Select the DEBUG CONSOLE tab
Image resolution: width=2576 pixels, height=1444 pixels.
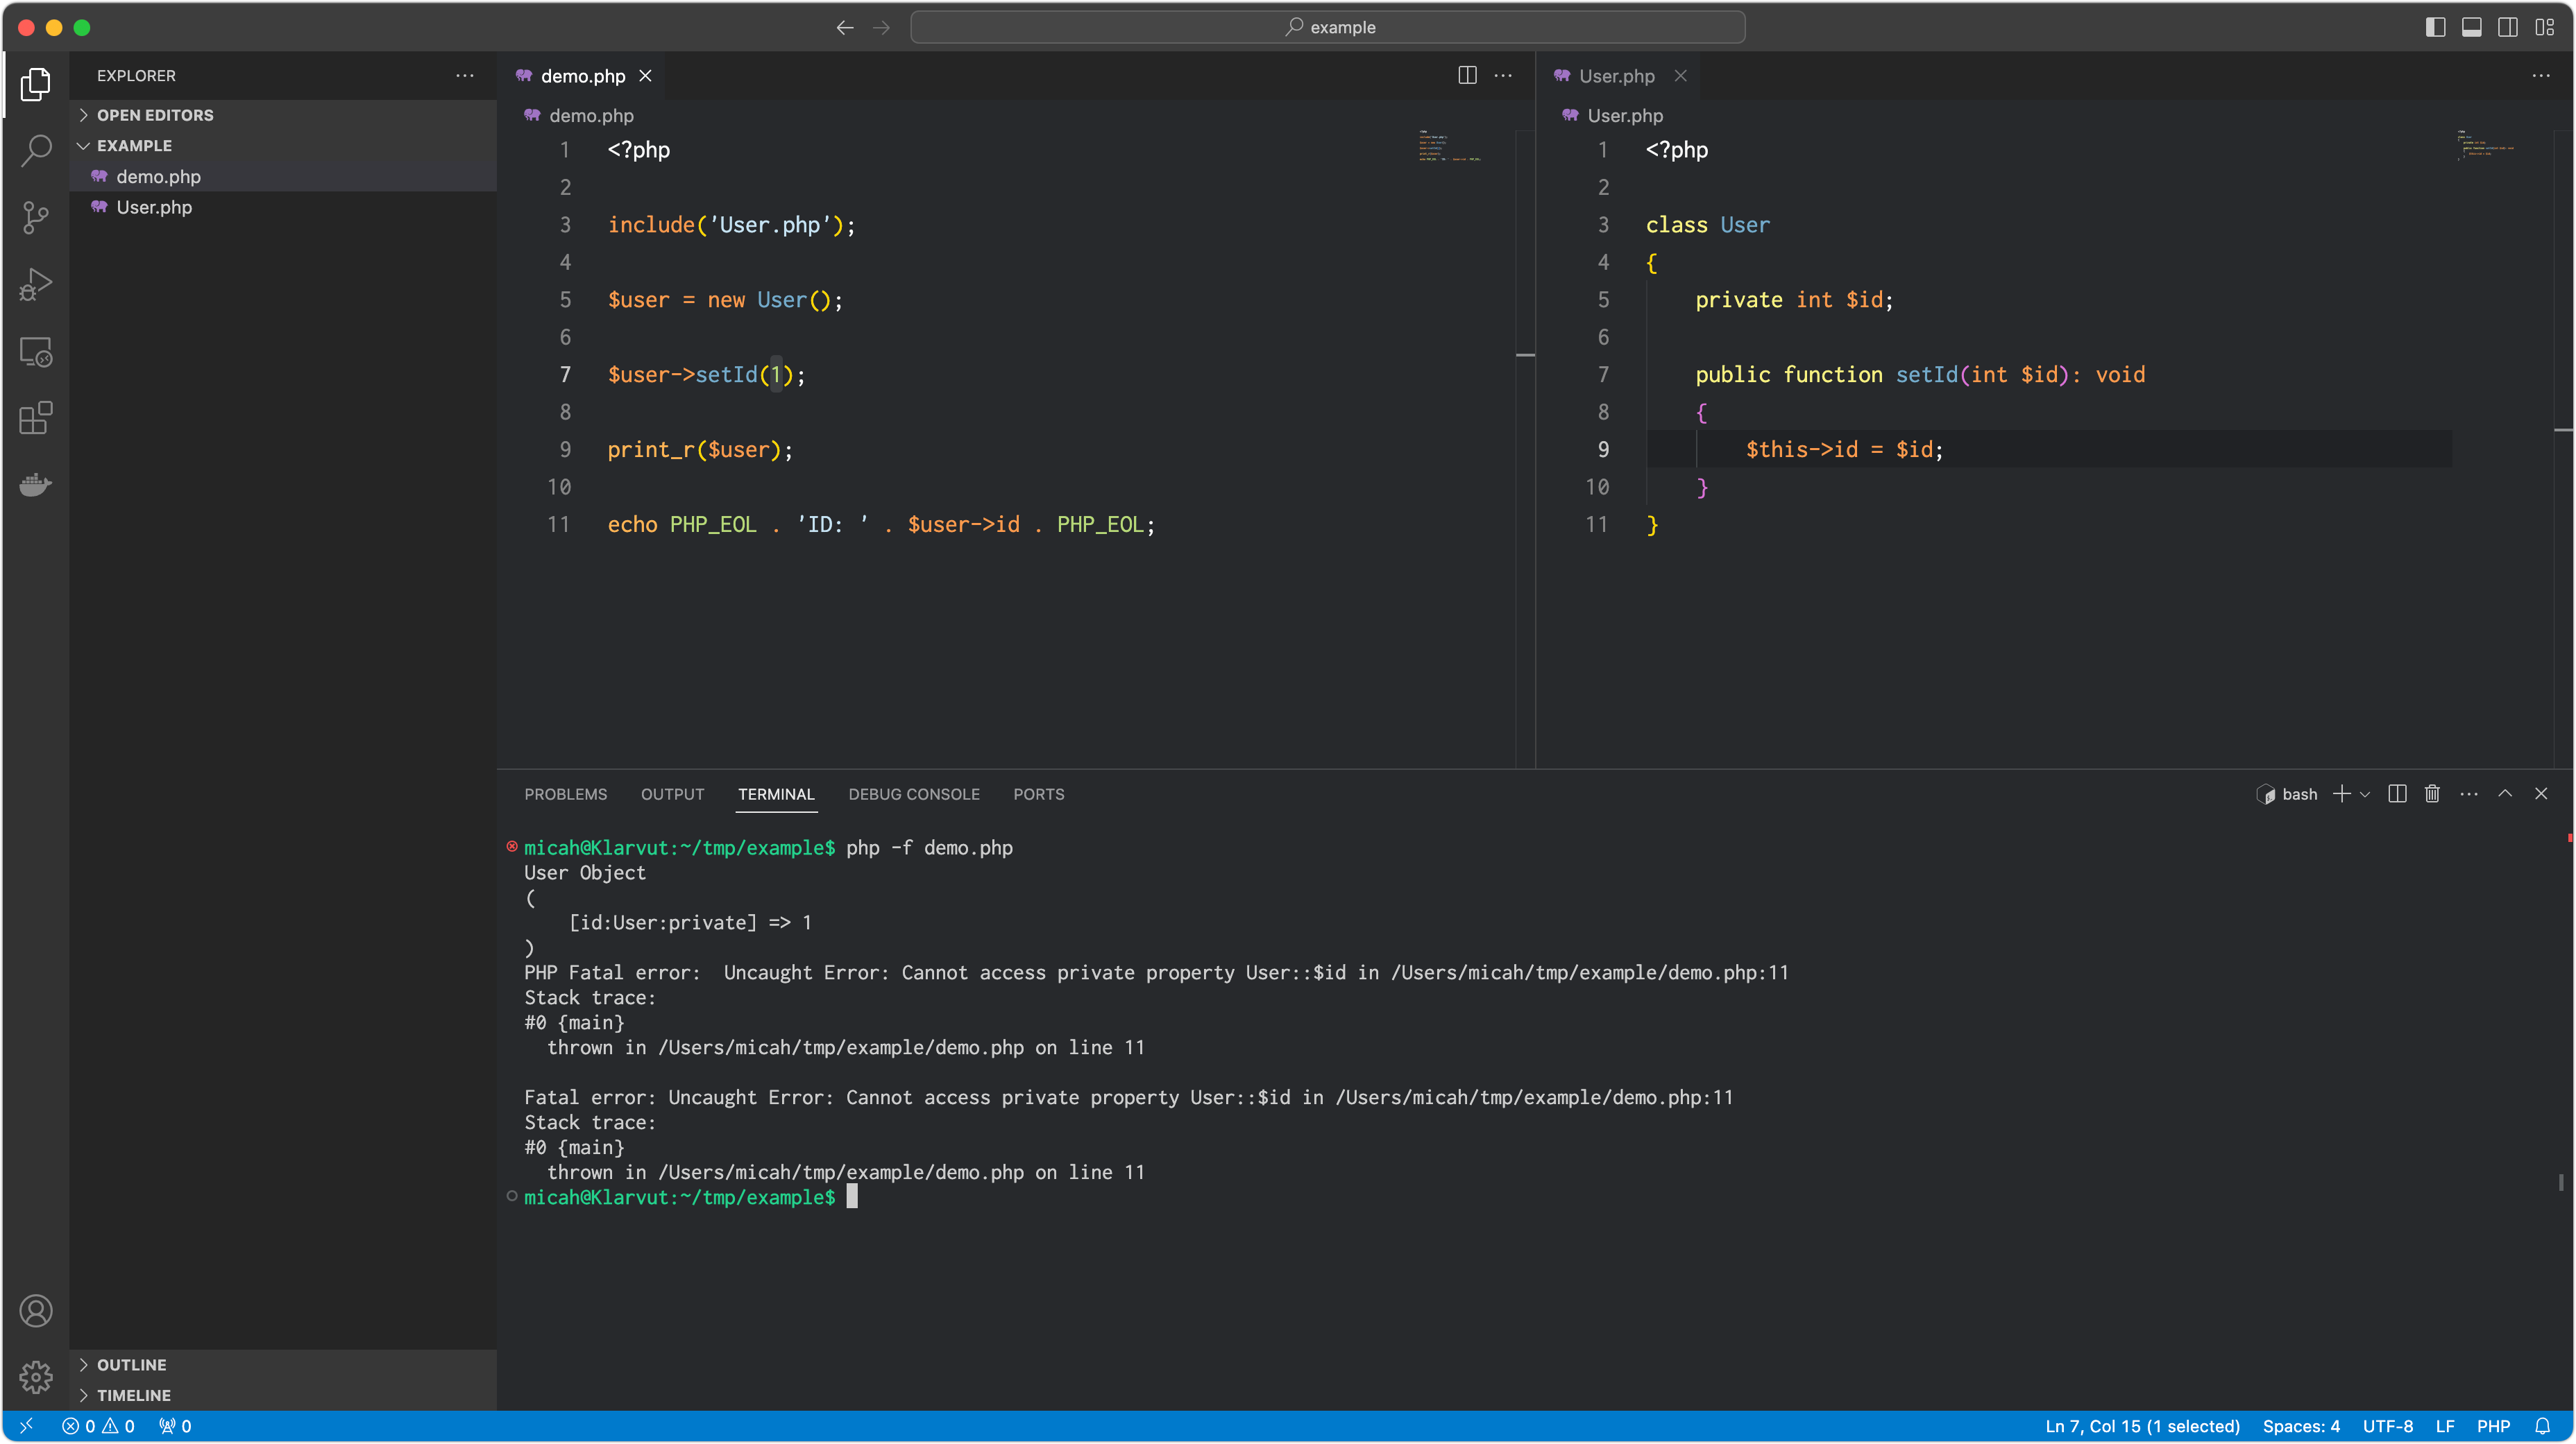tap(913, 793)
